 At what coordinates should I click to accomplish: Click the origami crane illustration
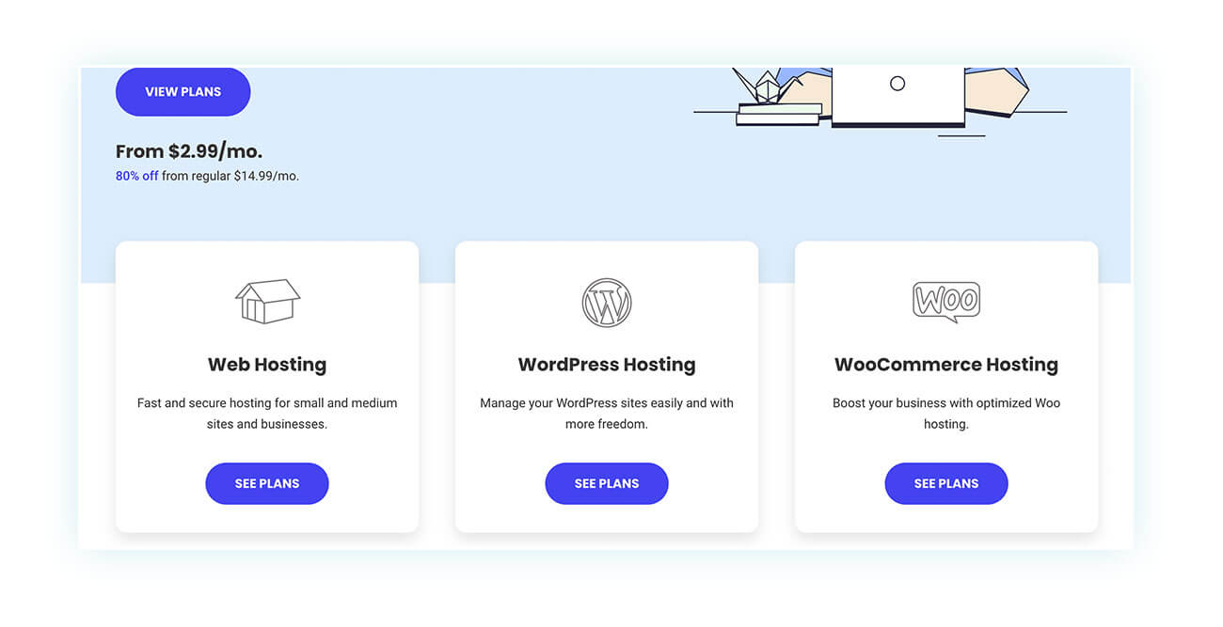coord(766,86)
